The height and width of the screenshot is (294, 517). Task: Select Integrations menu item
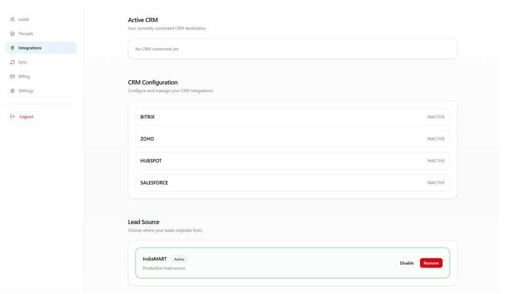(41, 48)
